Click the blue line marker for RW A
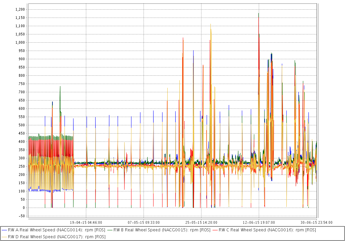 tap(4, 230)
